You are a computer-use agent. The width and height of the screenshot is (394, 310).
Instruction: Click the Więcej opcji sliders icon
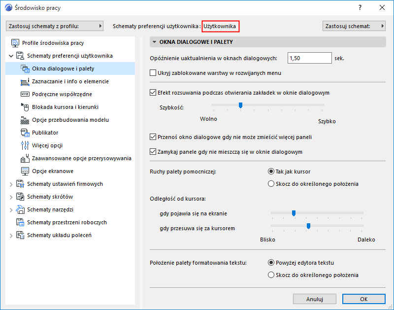(x=25, y=145)
